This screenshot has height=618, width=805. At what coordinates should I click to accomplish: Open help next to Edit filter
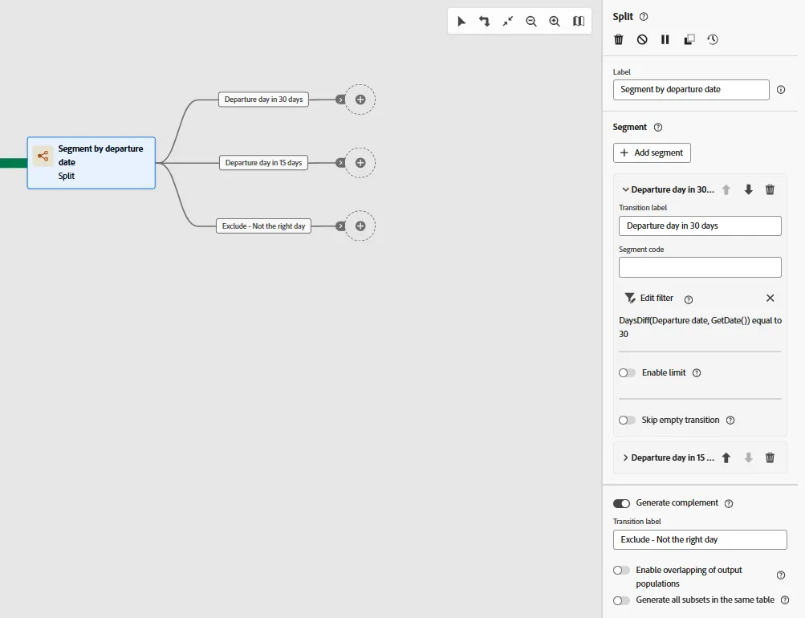[x=689, y=299]
